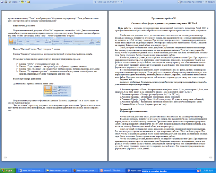The image size is (216, 173).
Task: Click the Вид и печать документа heading
Action: click(24, 26)
